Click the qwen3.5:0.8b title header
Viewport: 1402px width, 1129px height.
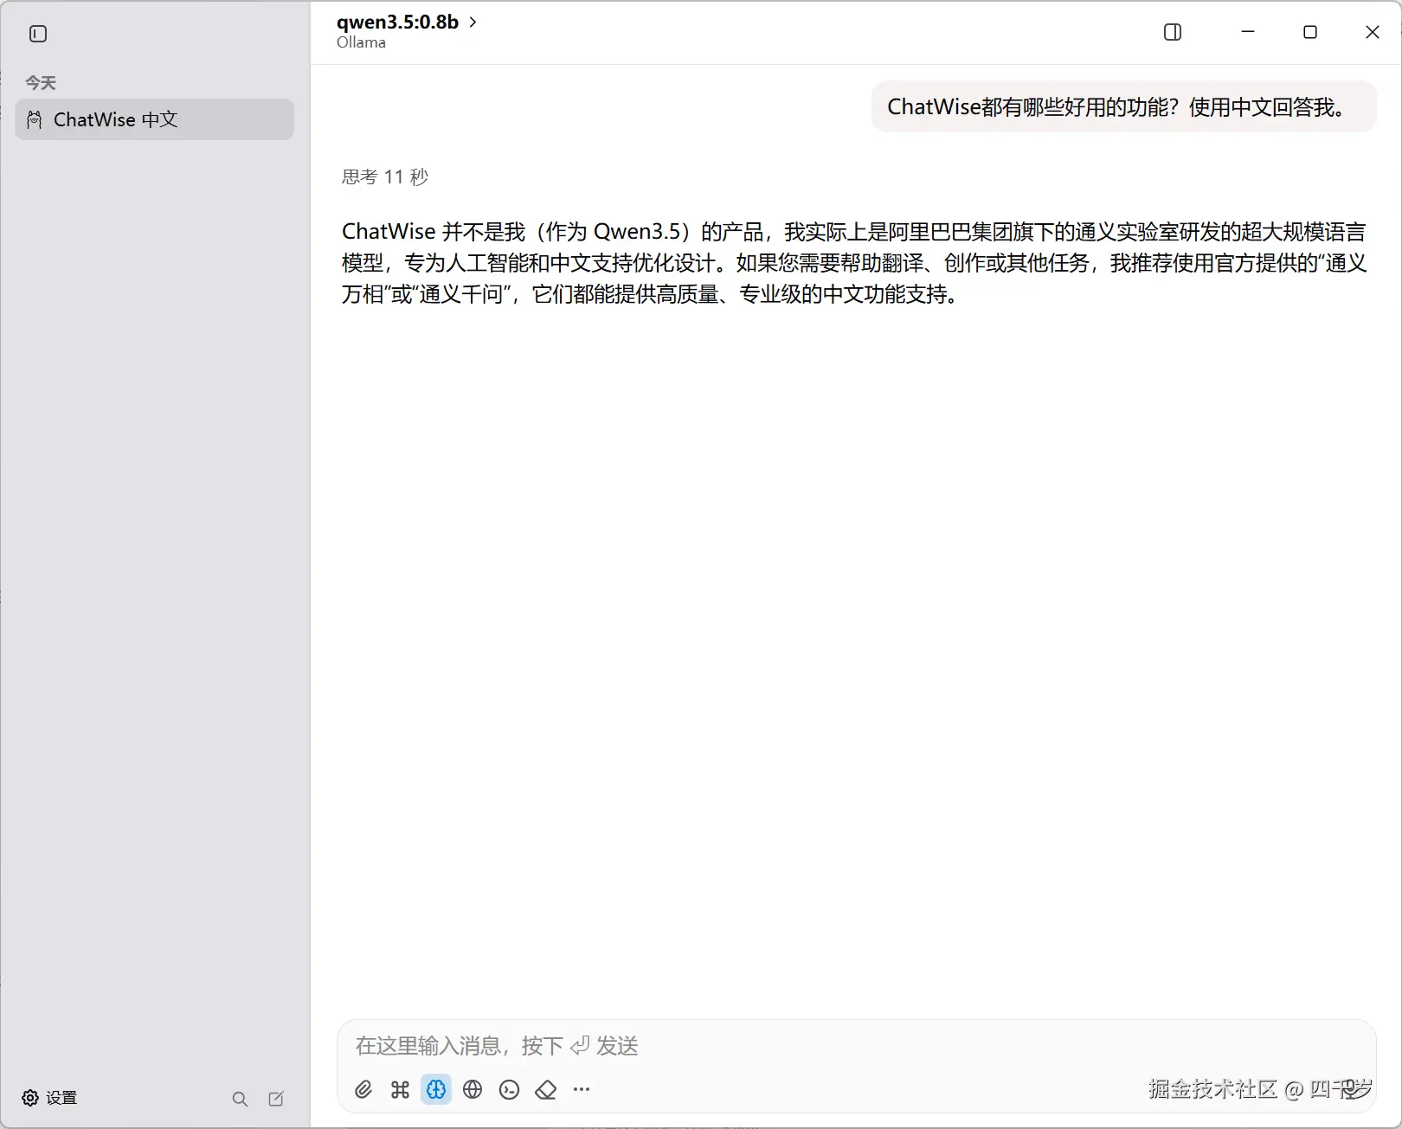[397, 22]
